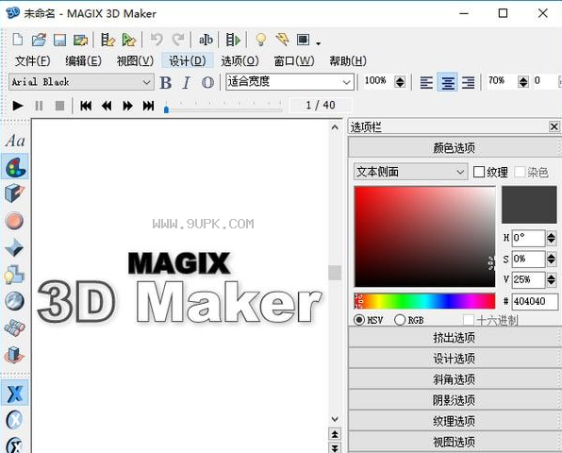Select the color palette tool in sidebar

[x=15, y=167]
